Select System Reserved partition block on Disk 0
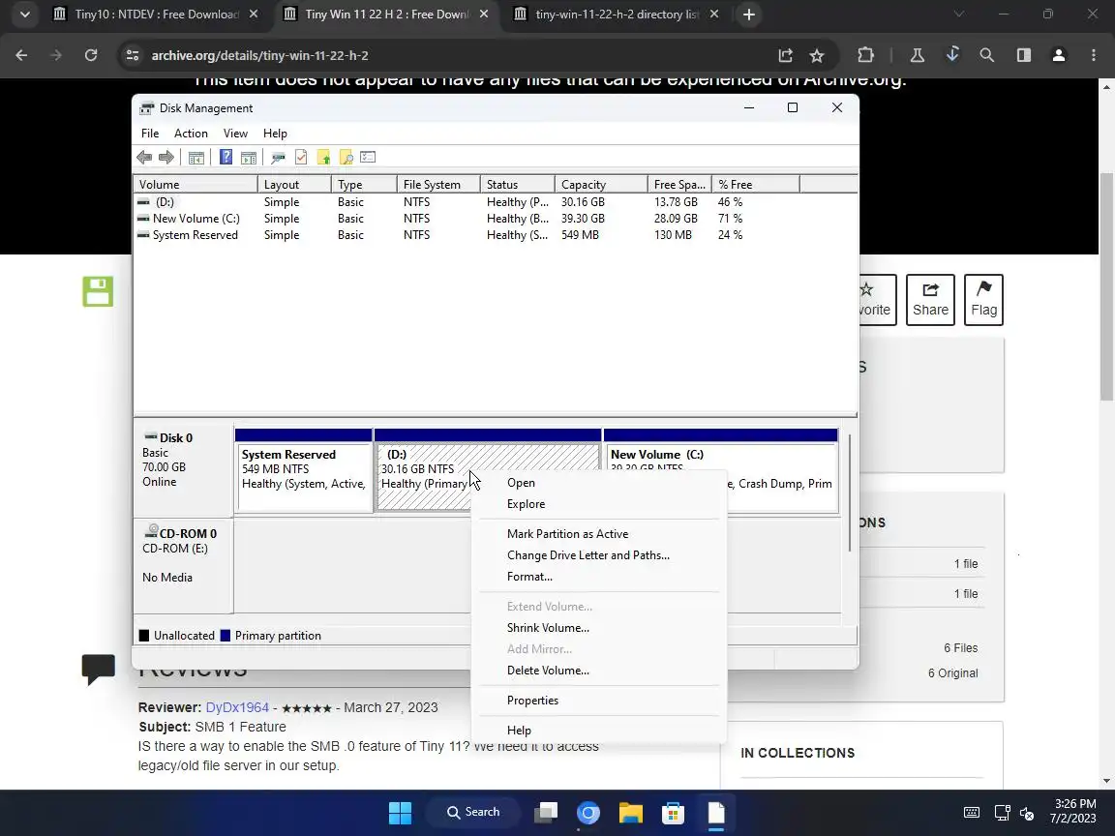The width and height of the screenshot is (1115, 836). pyautogui.click(x=304, y=470)
